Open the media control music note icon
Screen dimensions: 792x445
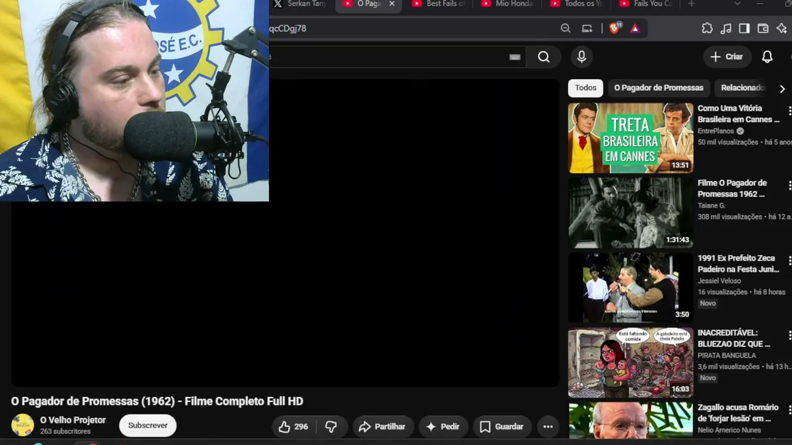pos(726,28)
